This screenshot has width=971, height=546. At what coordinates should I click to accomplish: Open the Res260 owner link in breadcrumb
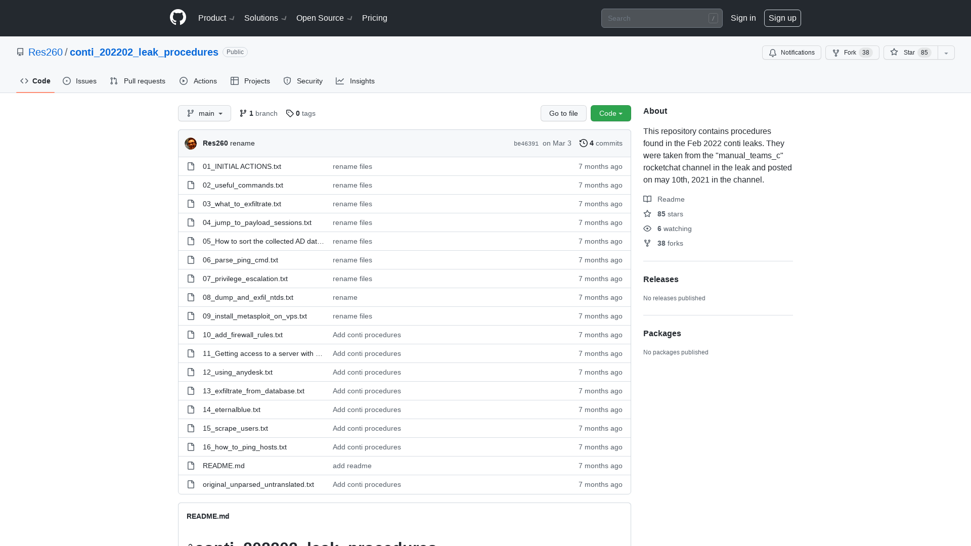pos(46,52)
